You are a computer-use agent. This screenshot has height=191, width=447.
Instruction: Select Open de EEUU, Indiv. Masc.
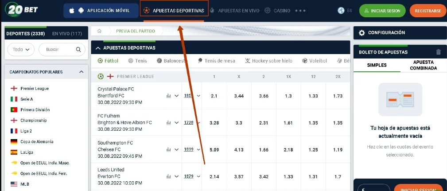[x=39, y=163]
